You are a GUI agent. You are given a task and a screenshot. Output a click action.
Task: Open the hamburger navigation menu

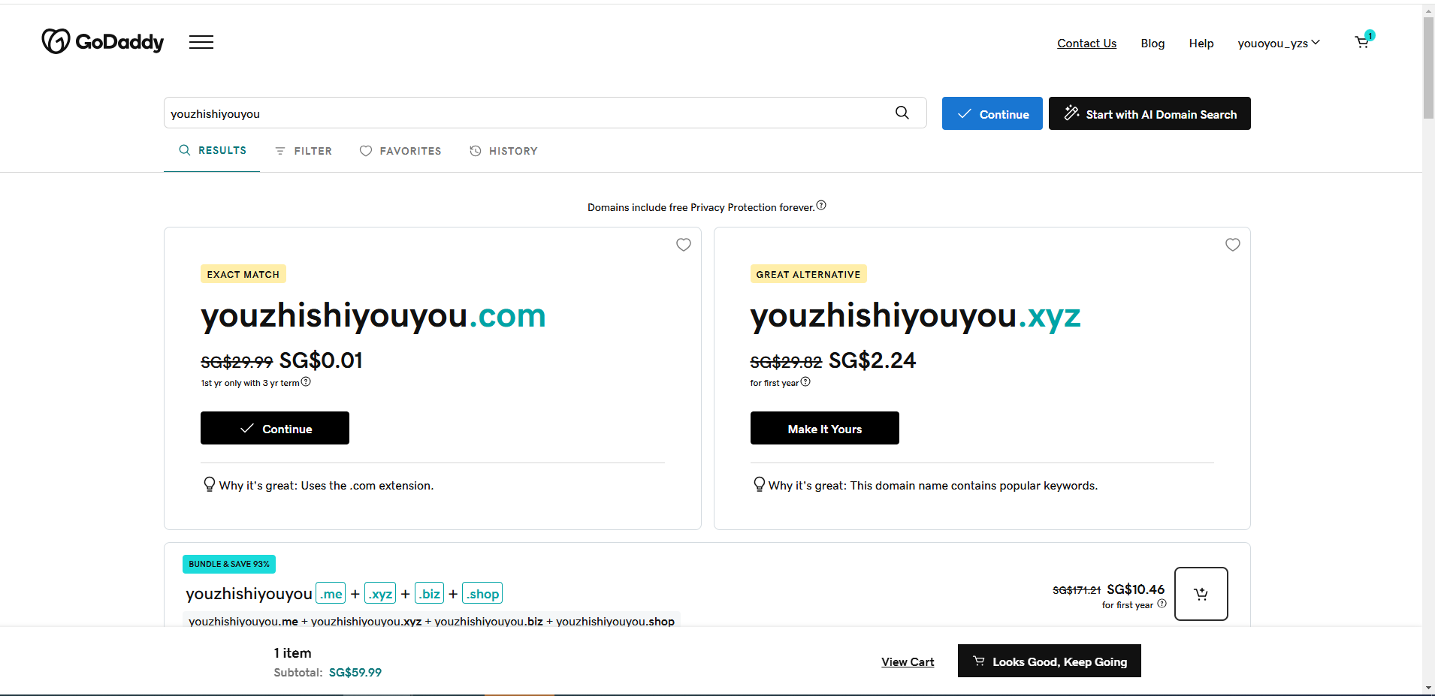point(201,42)
